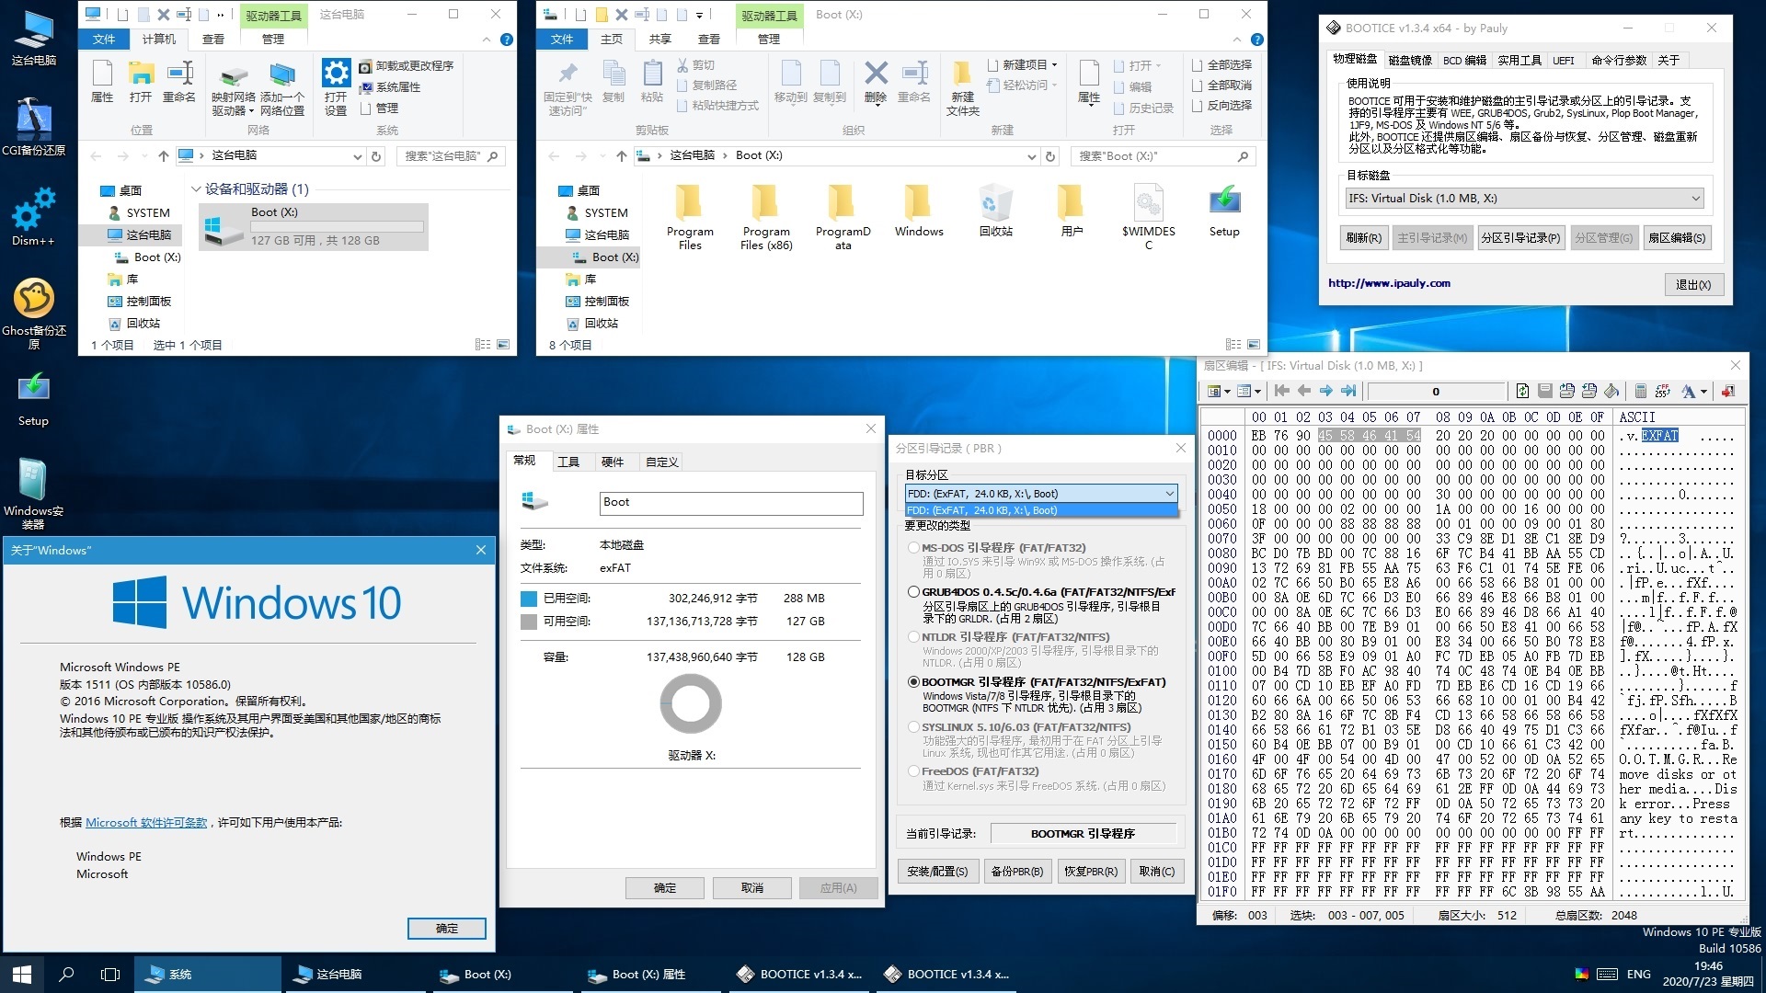This screenshot has height=993, width=1766.
Task: Open the $WIMDESC file icon
Action: [1148, 217]
